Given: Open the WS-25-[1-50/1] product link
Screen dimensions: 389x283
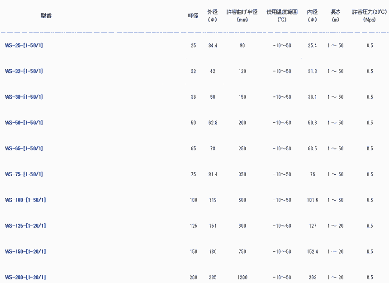Looking at the screenshot, I should click(24, 45).
